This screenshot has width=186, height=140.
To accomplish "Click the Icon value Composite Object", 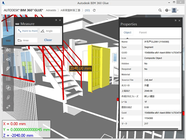I will (153, 58).
